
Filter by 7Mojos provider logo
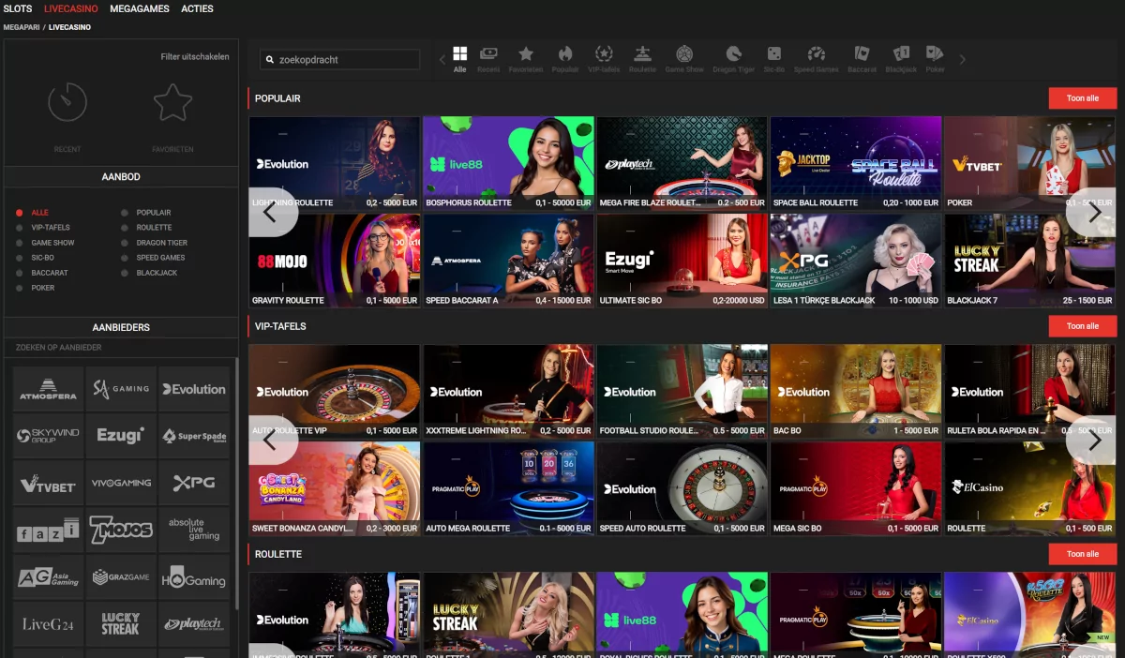click(x=121, y=530)
